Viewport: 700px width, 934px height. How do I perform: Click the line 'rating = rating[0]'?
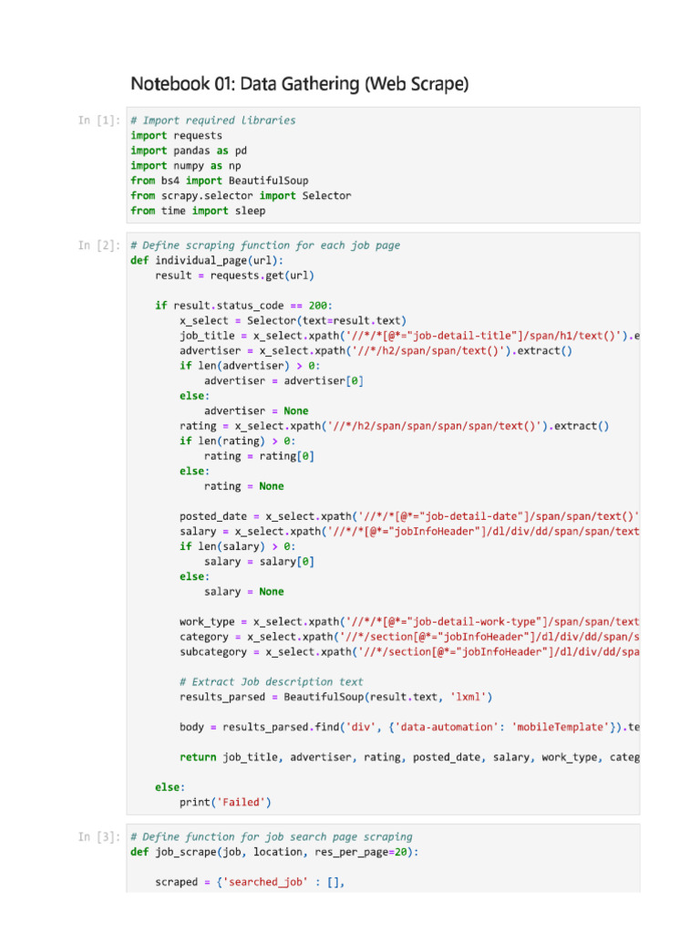[259, 456]
